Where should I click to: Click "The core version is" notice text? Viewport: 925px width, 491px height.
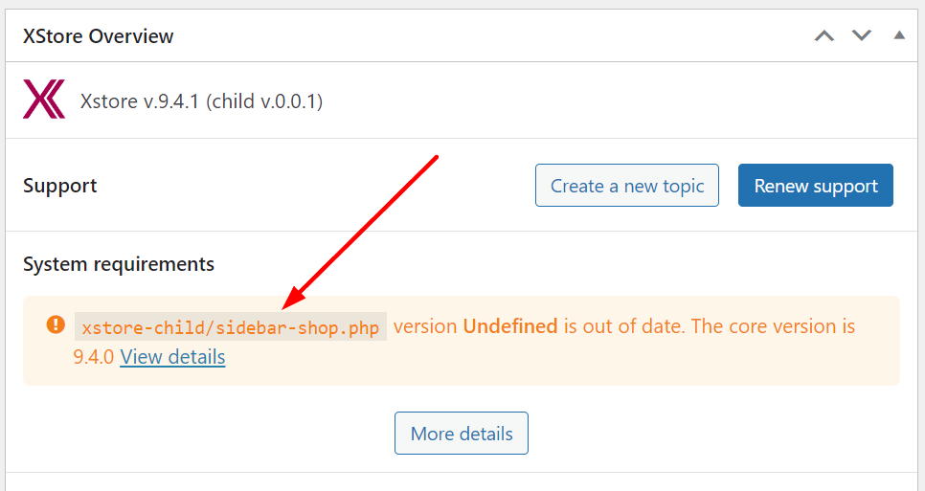pos(774,326)
